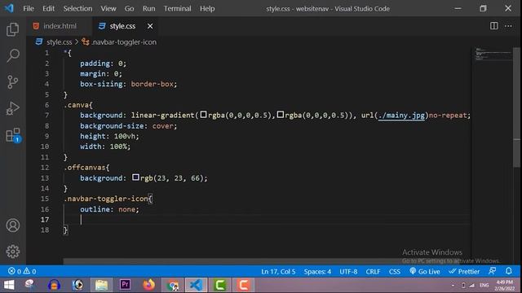522x293 pixels.
Task: Click ENG language indicator in tray
Action: pyautogui.click(x=484, y=286)
